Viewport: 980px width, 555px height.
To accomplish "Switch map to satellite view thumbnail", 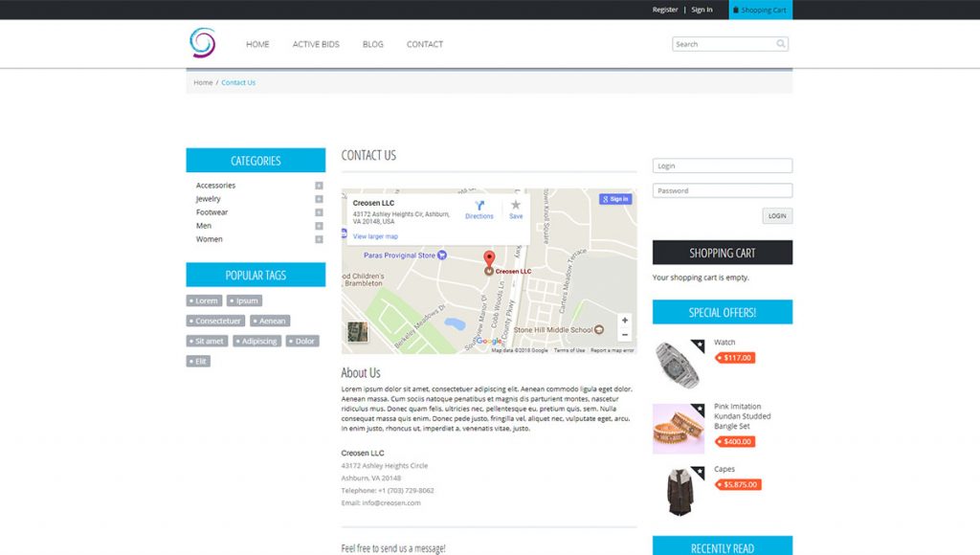I will [x=357, y=332].
